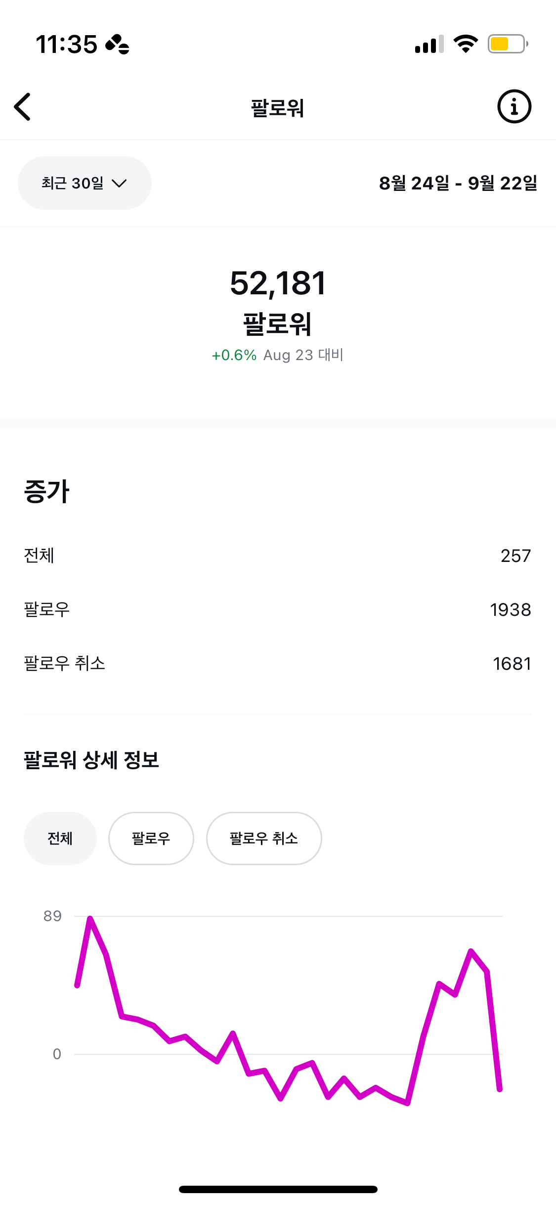The image size is (556, 1205).
Task: Tap the 8월 24일 - 9월 22일 date range
Action: [458, 183]
